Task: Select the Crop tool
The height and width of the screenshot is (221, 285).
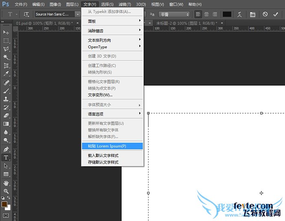Action: pyautogui.click(x=6, y=65)
